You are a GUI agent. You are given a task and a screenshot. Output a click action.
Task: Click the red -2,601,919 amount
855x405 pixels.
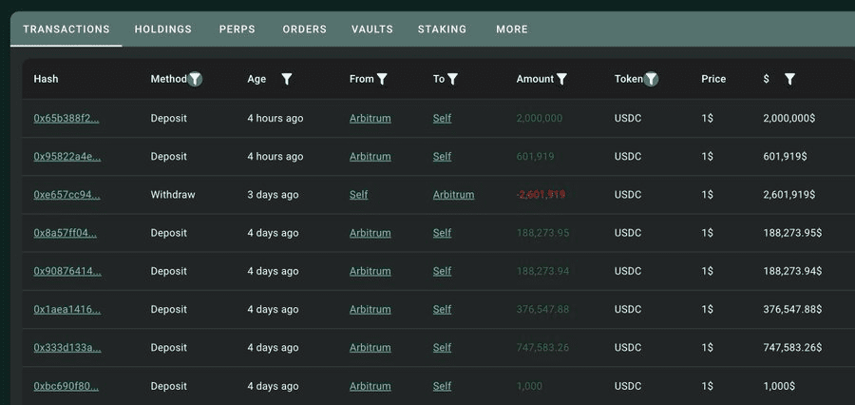(x=541, y=195)
